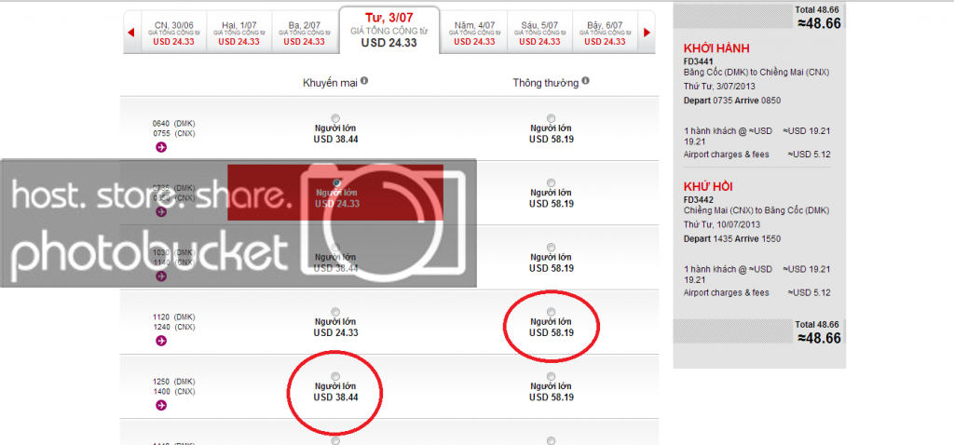This screenshot has width=954, height=445.
Task: Select the Tư, 3/07 date tab
Action: 388,29
